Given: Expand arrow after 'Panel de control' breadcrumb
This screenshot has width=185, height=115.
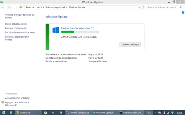Looking at the screenshot, I should [44, 7].
